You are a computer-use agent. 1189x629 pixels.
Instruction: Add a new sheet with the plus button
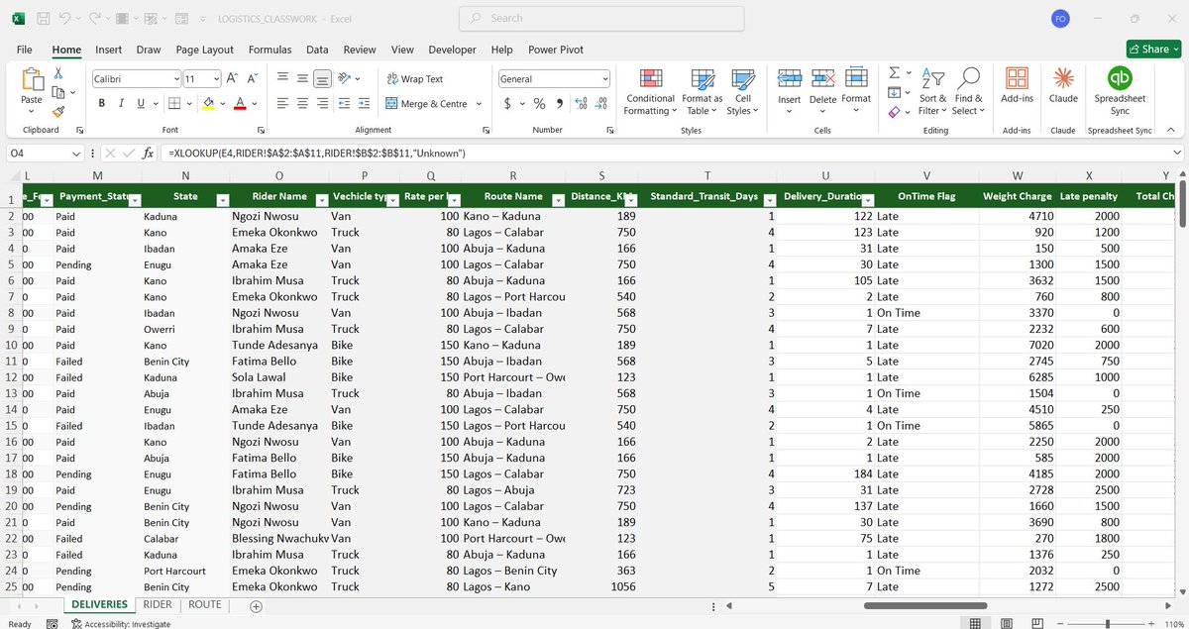[256, 605]
